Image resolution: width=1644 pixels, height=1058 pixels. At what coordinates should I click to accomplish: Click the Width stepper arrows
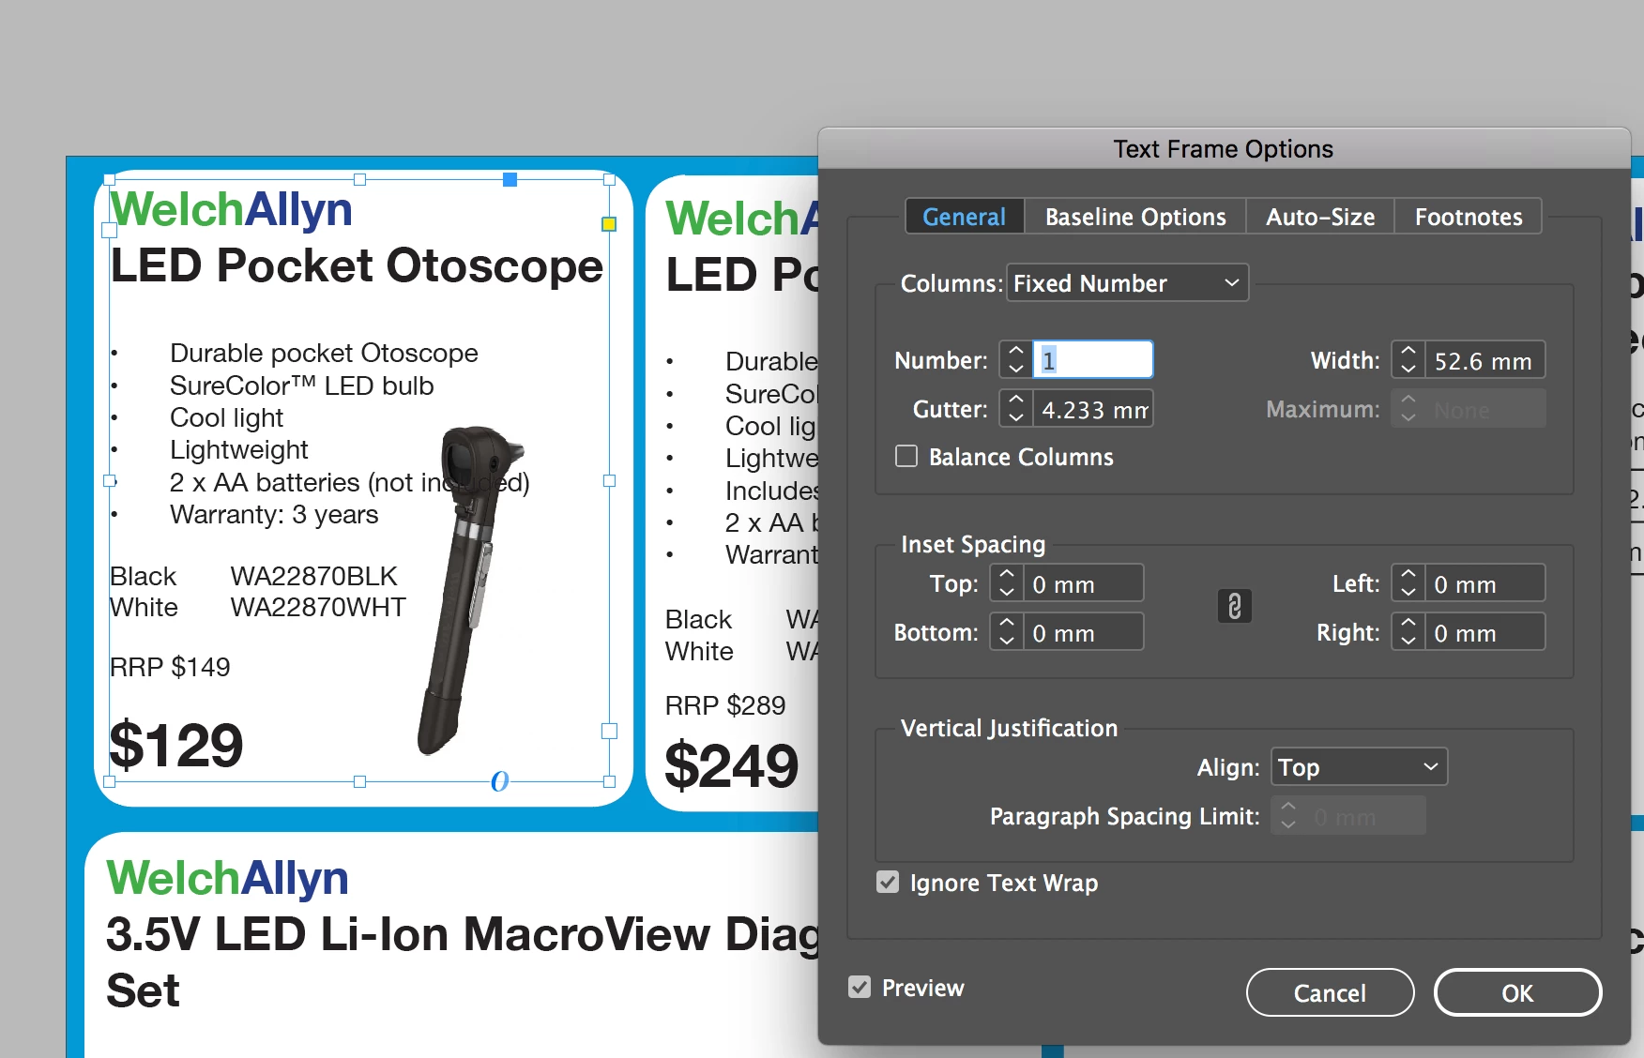tap(1408, 360)
